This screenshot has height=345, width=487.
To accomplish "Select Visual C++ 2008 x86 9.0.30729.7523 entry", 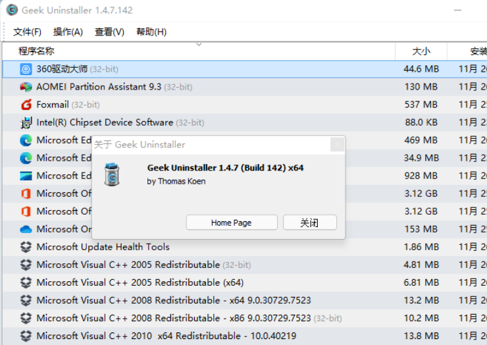I will (189, 318).
